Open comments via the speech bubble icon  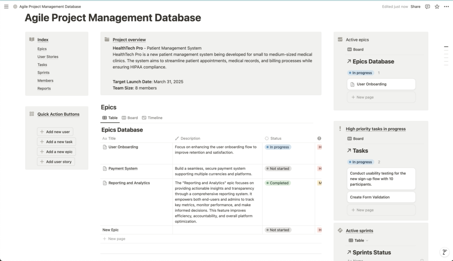pos(426,6)
